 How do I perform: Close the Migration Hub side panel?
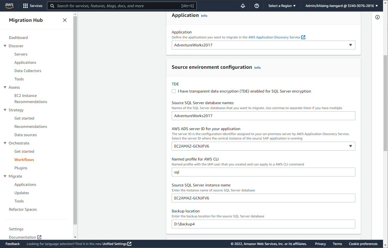point(65,20)
